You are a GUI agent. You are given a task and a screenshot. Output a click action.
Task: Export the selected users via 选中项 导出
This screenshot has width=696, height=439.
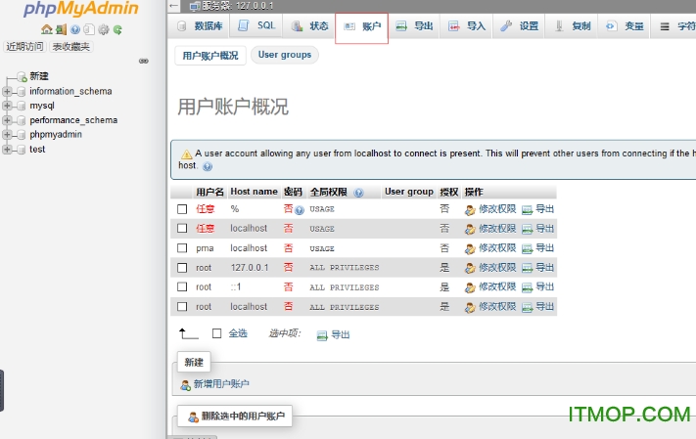coord(334,334)
